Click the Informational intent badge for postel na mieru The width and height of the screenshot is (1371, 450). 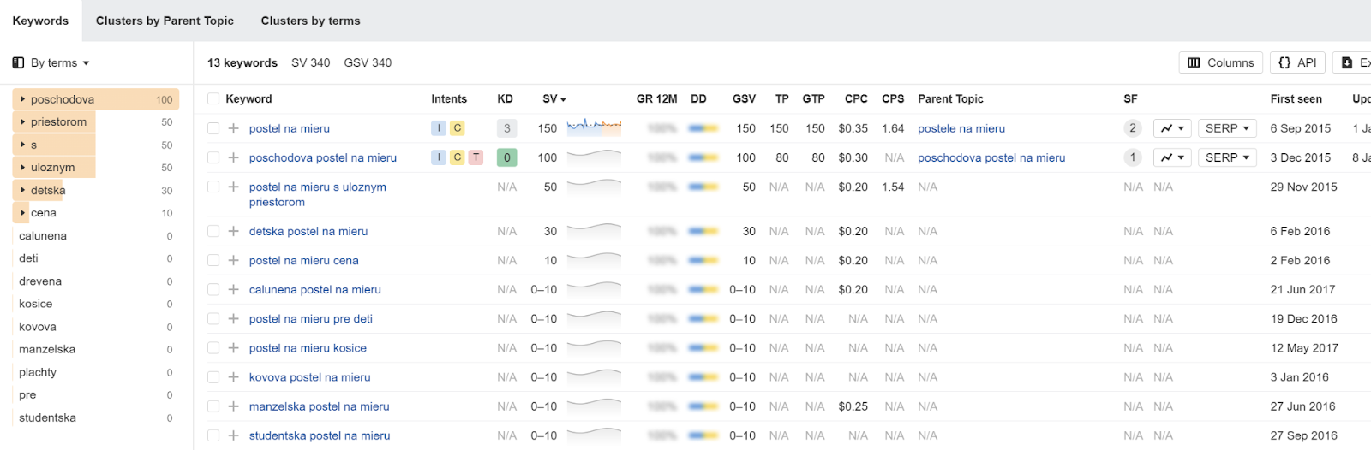439,128
